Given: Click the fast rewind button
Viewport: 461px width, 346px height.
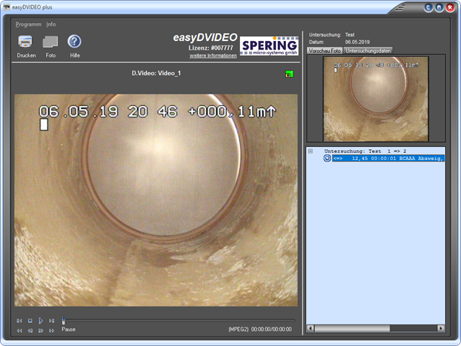Looking at the screenshot, I should pos(19,330).
